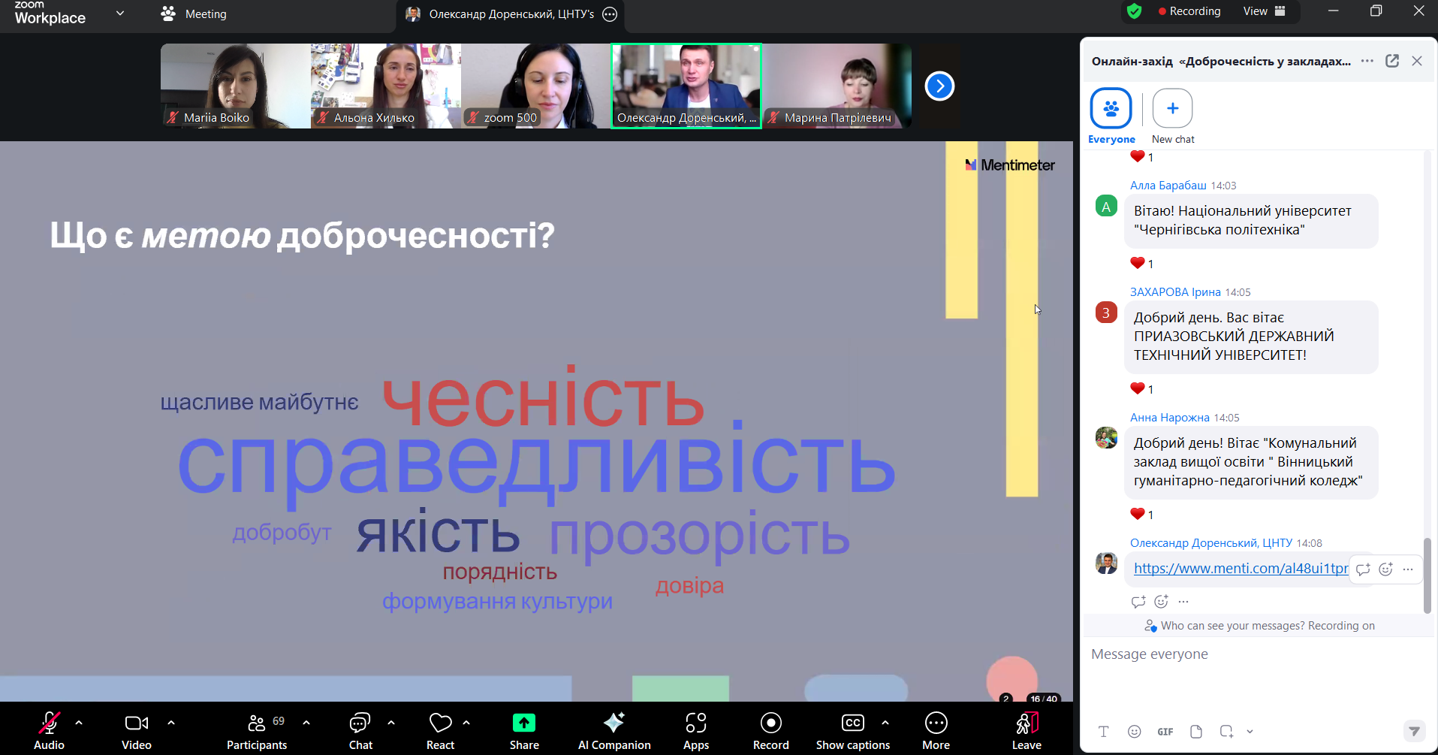Screen dimensions: 1438x755
Task: Select the Meeting tab at the top
Action: [203, 14]
